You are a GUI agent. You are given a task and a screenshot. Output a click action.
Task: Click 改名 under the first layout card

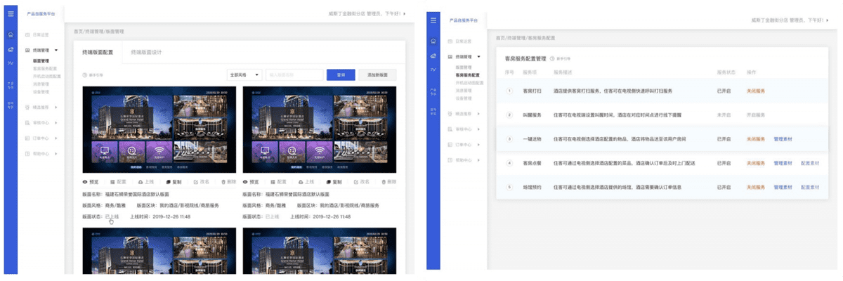click(200, 181)
